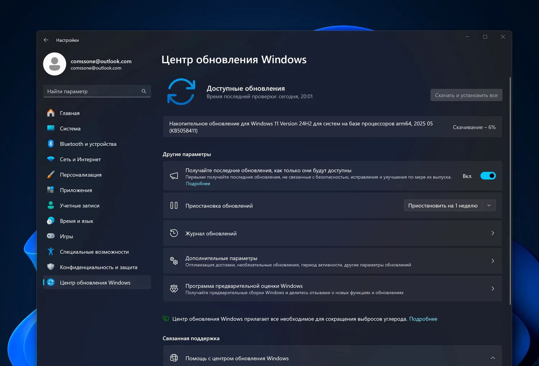The width and height of the screenshot is (539, 366).
Task: Click Подробнее link under latest updates
Action: tap(198, 184)
